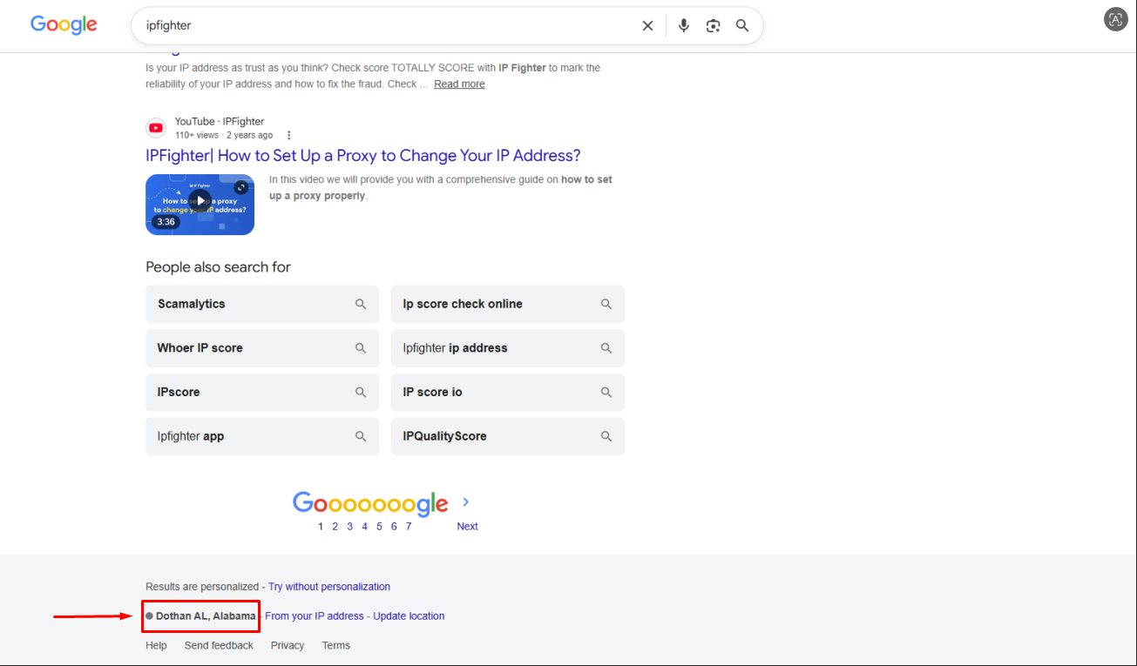This screenshot has width=1137, height=666.
Task: Select Ipfighter app related search
Action: pos(262,436)
